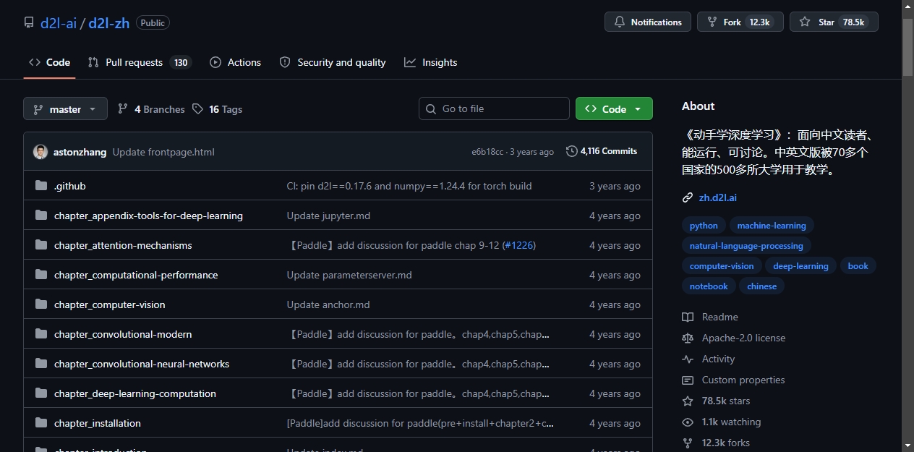Open the Update jupyter.md commit message

click(x=328, y=216)
